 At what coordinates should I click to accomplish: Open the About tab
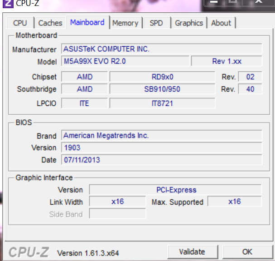pos(221,23)
